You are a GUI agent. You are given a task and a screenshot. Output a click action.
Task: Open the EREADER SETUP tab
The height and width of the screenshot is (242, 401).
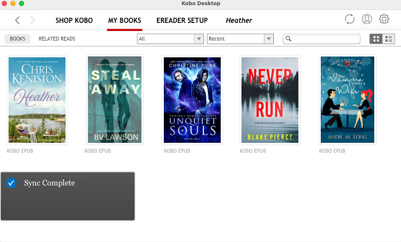coord(182,21)
